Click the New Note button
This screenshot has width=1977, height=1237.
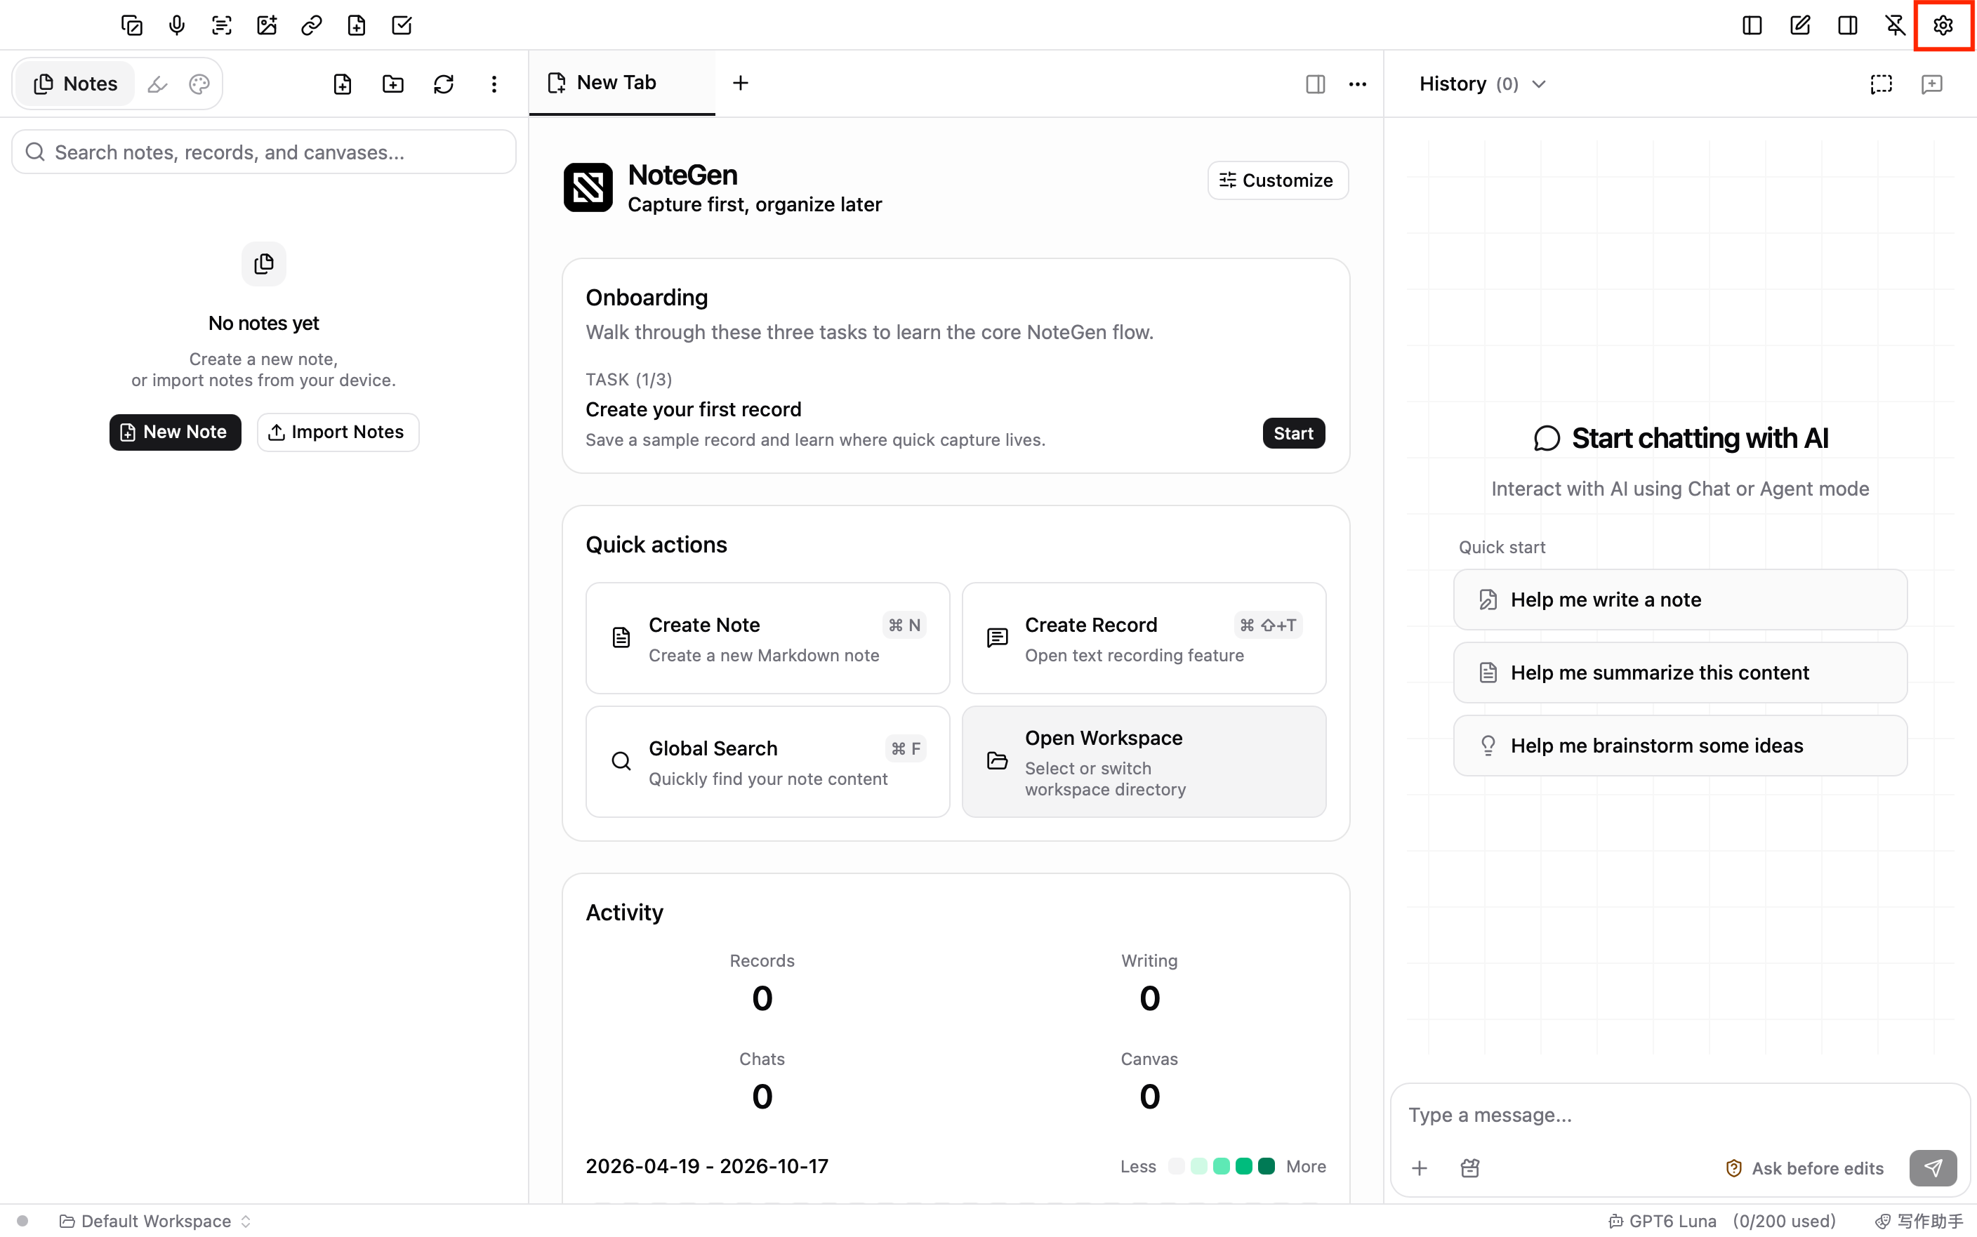(x=175, y=432)
